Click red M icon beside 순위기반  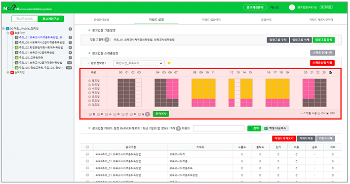tap(12, 73)
